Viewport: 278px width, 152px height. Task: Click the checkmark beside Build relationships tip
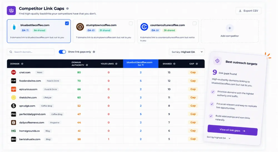pyautogui.click(x=211, y=116)
